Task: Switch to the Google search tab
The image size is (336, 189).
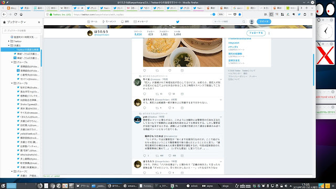Action: [x=238, y=8]
